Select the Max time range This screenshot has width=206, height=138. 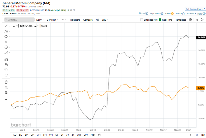click(93, 135)
